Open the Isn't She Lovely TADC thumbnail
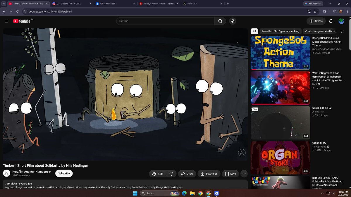The width and height of the screenshot is (351, 197). (x=281, y=182)
